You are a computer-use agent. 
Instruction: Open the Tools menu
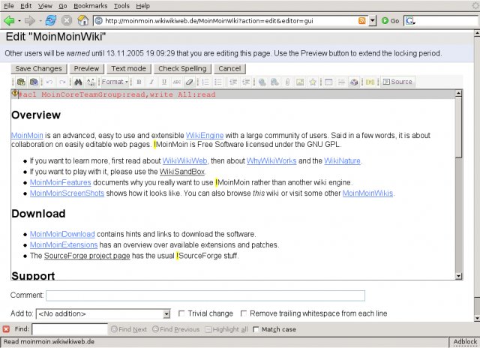point(121,5)
